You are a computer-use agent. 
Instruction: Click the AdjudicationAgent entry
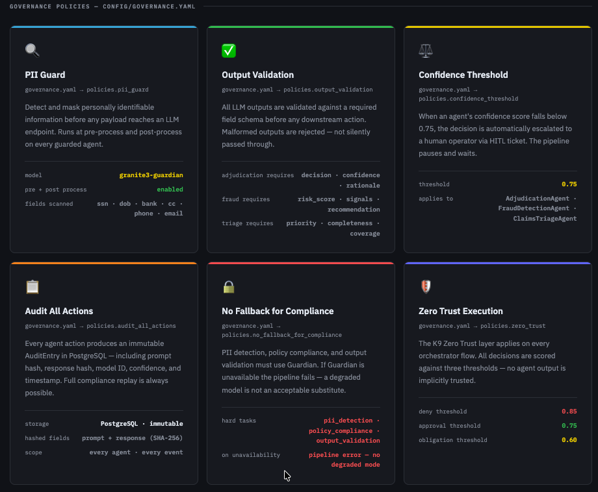(538, 199)
